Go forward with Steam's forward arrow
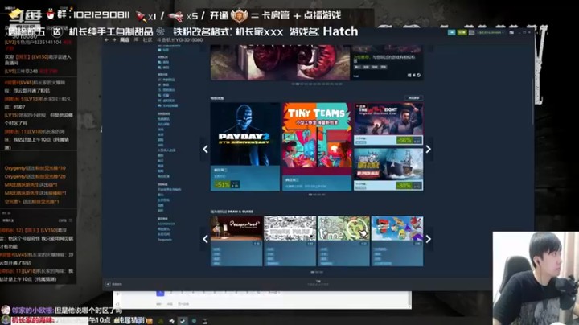 [x=114, y=40]
